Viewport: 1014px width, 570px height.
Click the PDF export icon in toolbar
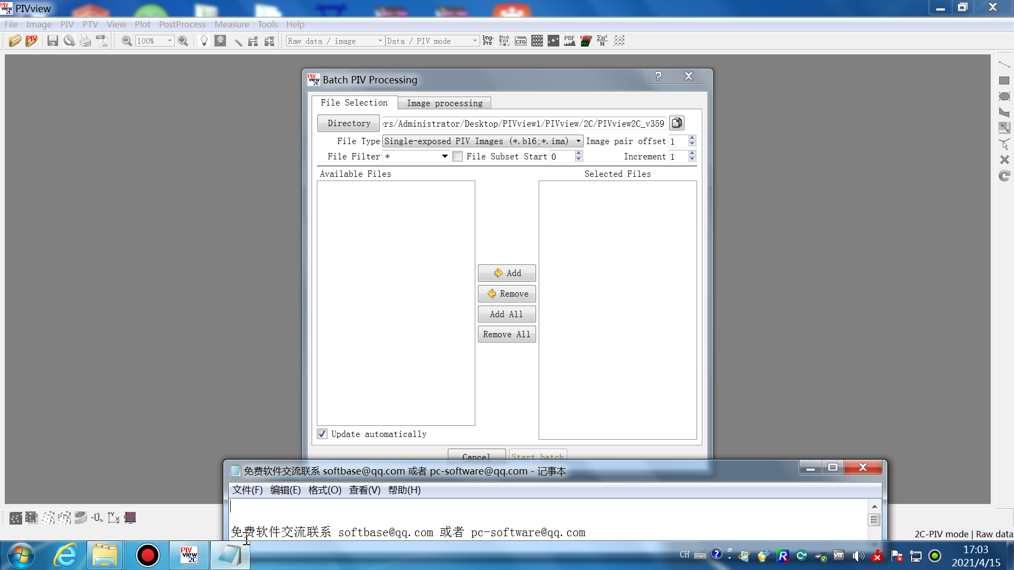(x=570, y=40)
